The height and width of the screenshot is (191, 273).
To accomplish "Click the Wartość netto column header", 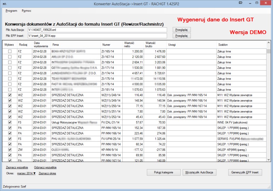I will [133, 45].
